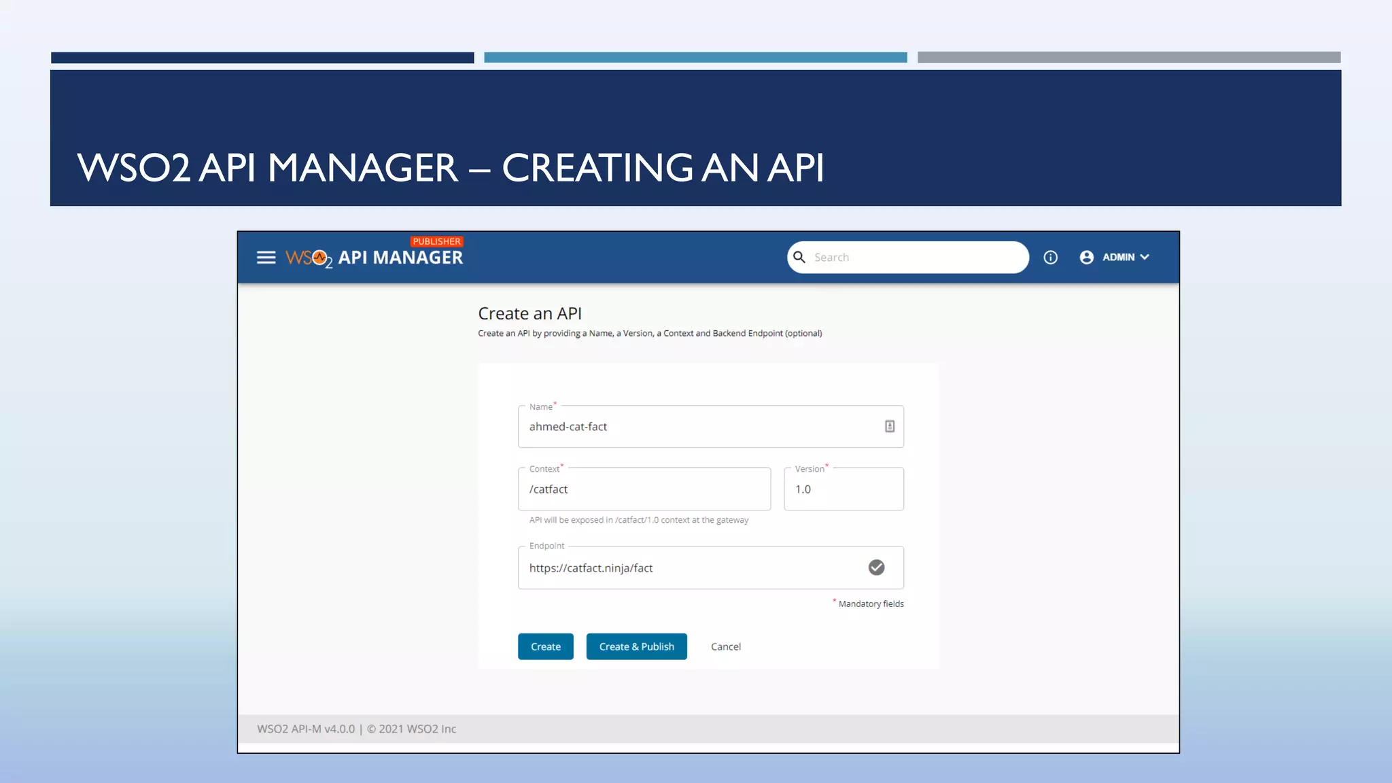Image resolution: width=1392 pixels, height=783 pixels.
Task: Open the hamburger navigation menu
Action: coord(266,257)
